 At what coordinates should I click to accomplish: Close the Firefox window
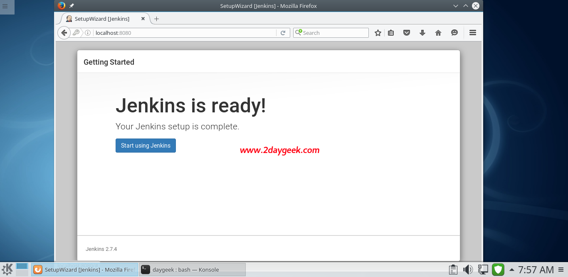(476, 6)
